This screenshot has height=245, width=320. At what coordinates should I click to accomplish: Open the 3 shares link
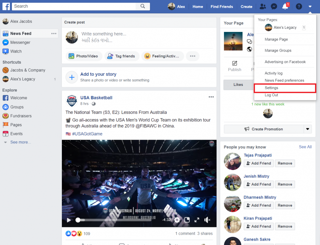click(x=205, y=233)
